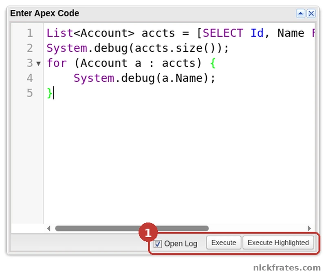Close the Enter Apex Code dialog
This screenshot has height=275, width=326.
pyautogui.click(x=311, y=14)
